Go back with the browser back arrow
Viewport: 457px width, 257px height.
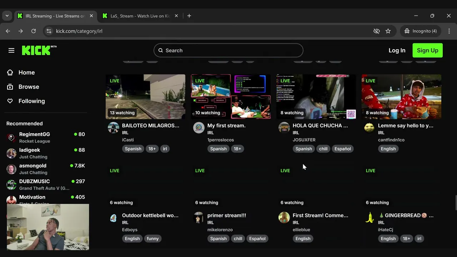[8, 31]
